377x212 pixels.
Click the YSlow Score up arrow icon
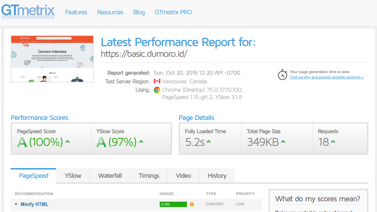[141, 142]
